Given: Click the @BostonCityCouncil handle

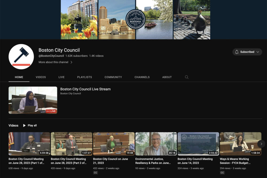Looking at the screenshot, I should (51, 56).
